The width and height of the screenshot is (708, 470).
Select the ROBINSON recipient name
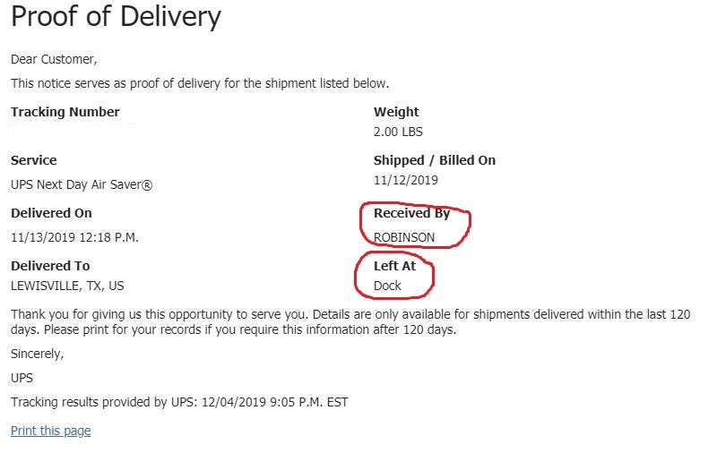(x=403, y=237)
